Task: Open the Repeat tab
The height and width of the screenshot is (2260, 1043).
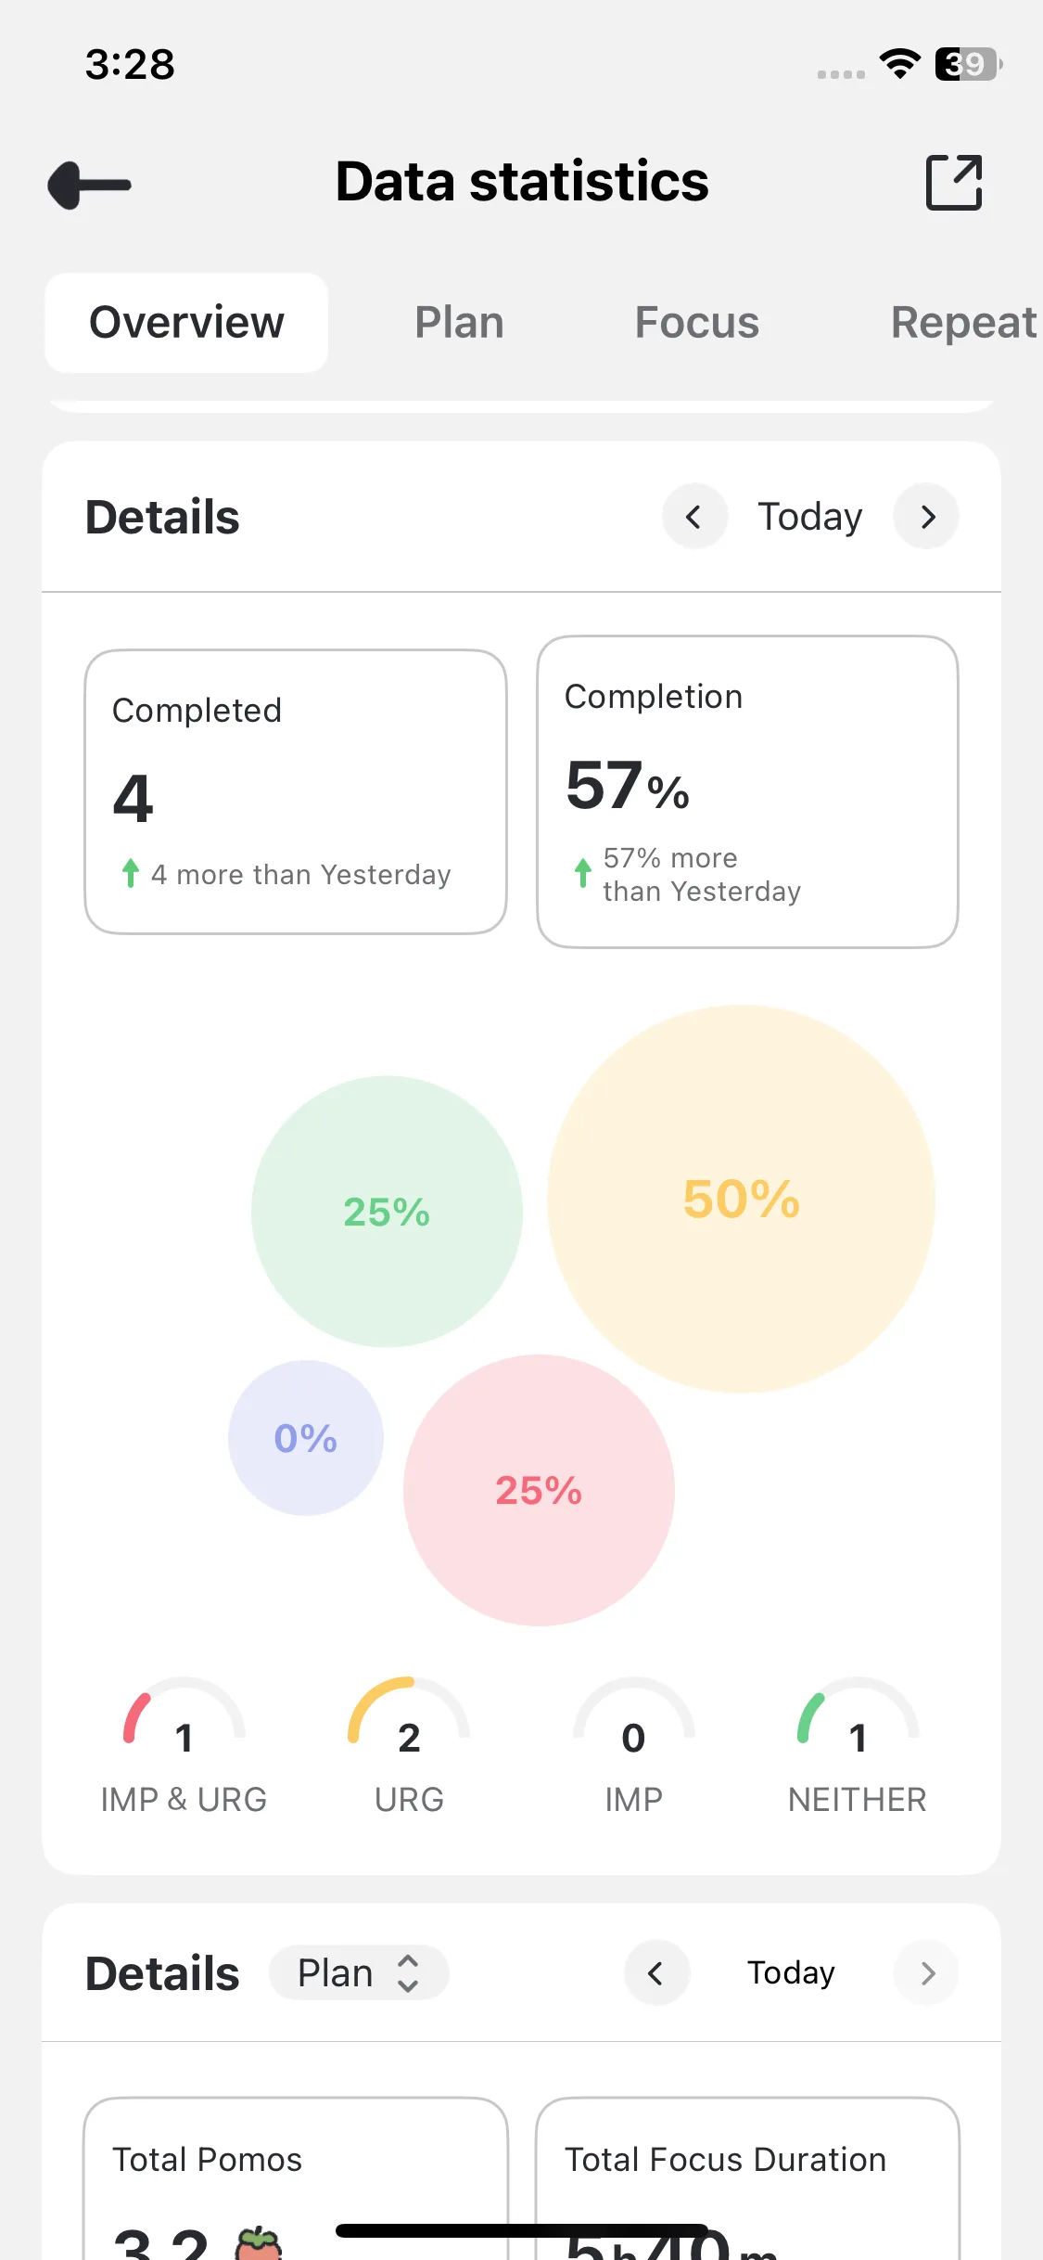Action: click(962, 323)
